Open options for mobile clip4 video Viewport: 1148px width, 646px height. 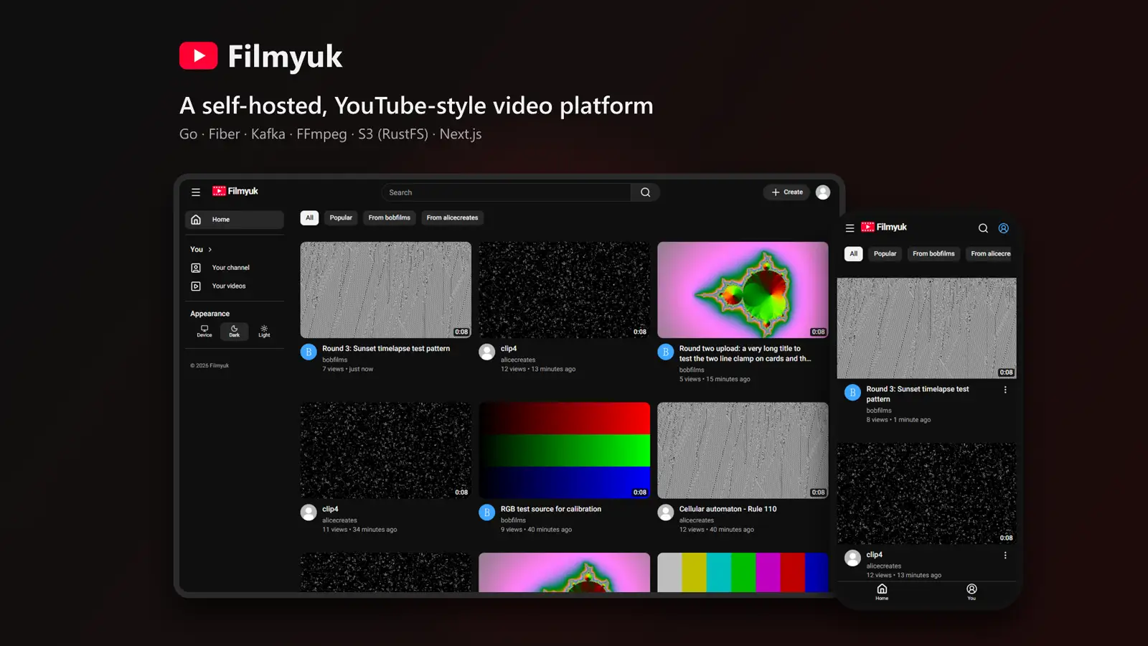click(x=1005, y=556)
